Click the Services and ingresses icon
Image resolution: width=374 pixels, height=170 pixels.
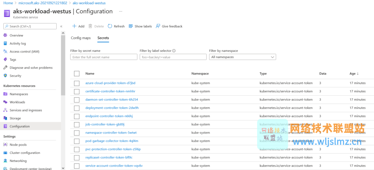[x=5, y=110]
